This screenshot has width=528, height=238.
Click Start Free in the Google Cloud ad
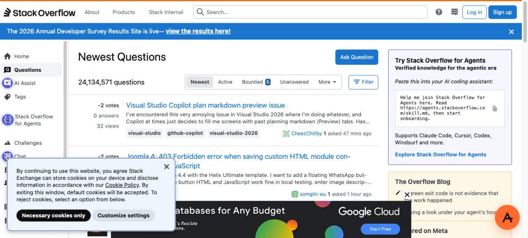pyautogui.click(x=380, y=229)
